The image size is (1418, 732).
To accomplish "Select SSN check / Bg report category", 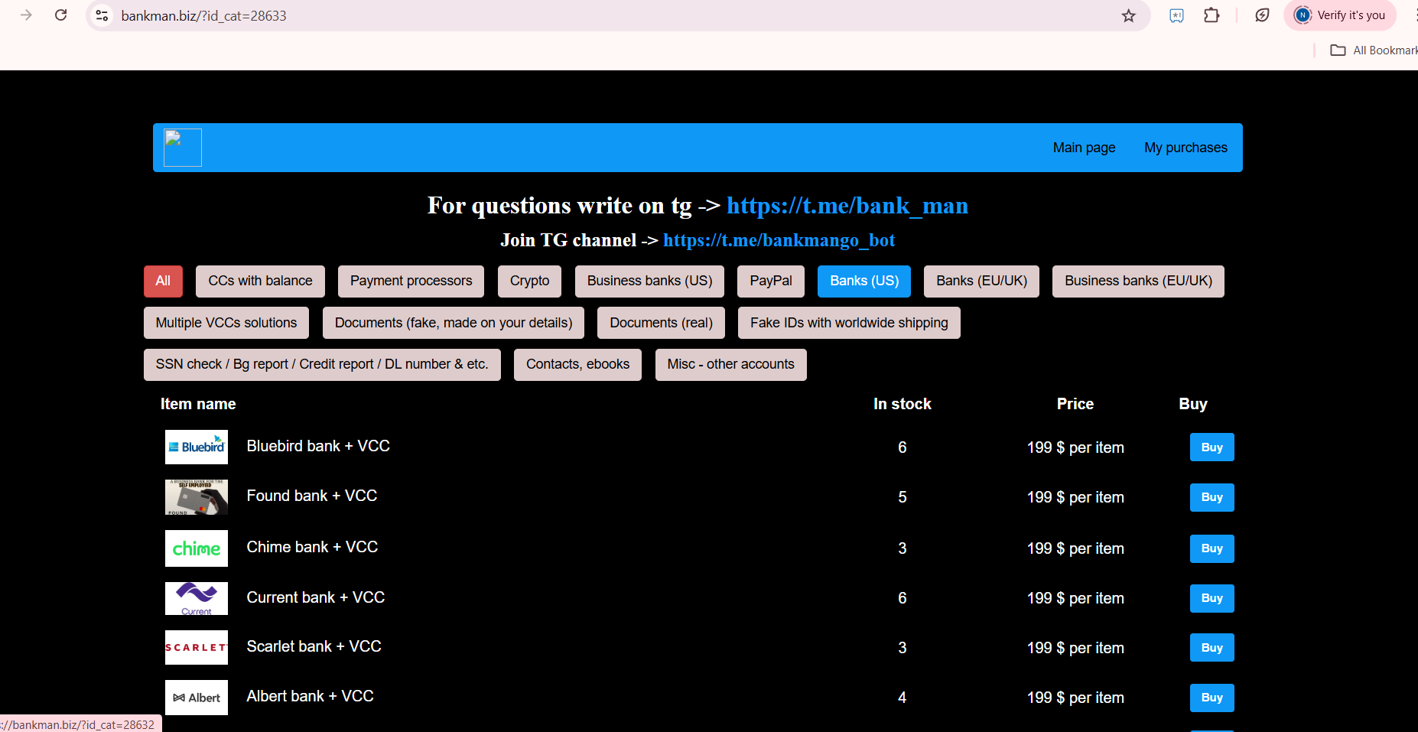I will click(322, 365).
